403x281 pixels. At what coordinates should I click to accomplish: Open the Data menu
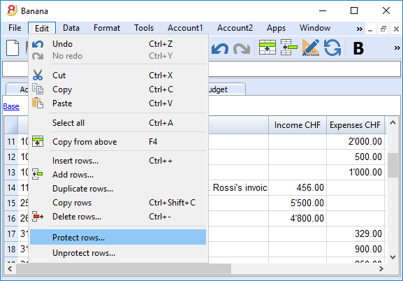(71, 28)
